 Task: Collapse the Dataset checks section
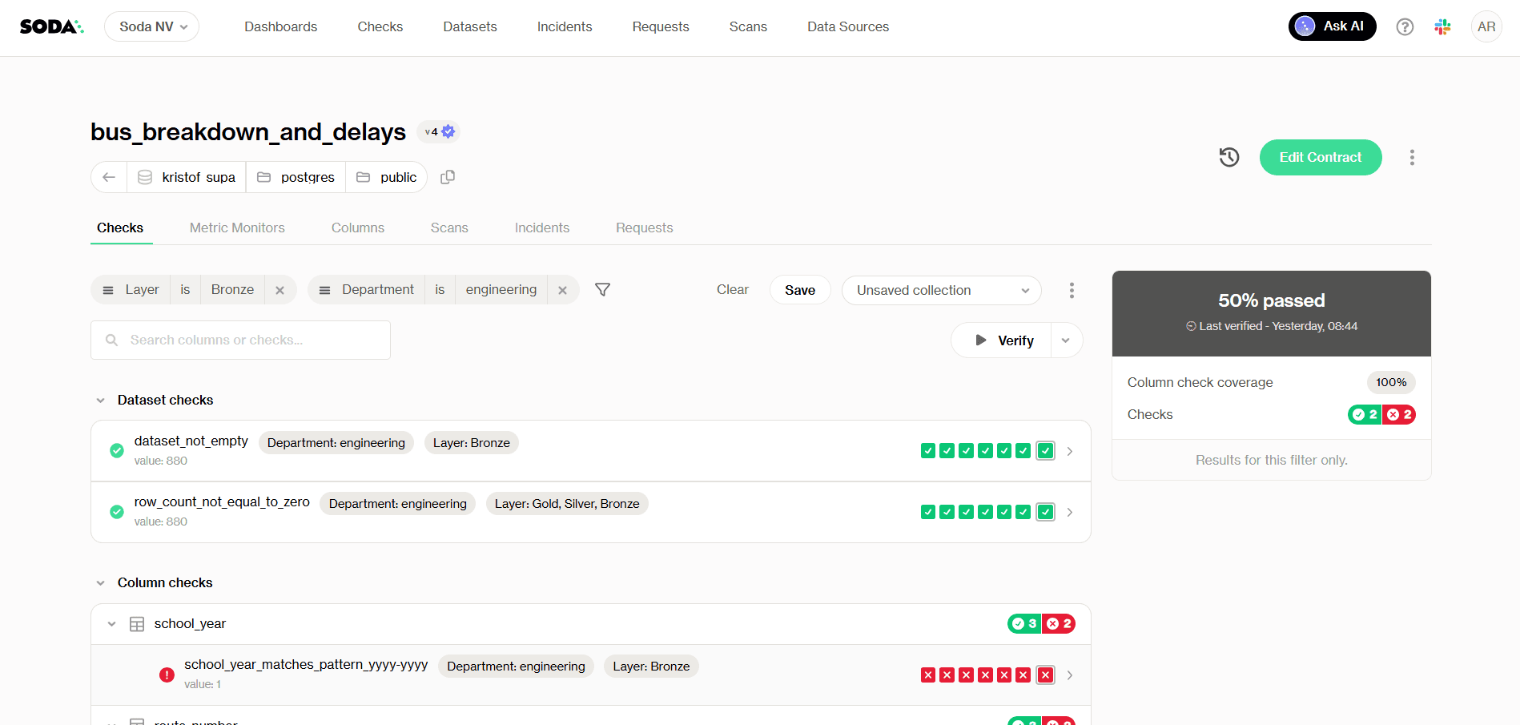point(100,400)
